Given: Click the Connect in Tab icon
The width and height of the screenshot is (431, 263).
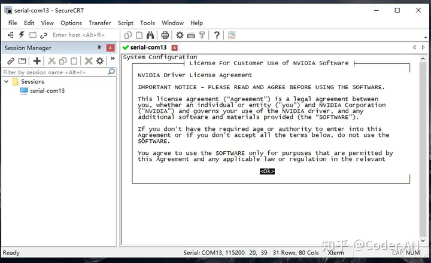Looking at the screenshot, I should 33,35.
